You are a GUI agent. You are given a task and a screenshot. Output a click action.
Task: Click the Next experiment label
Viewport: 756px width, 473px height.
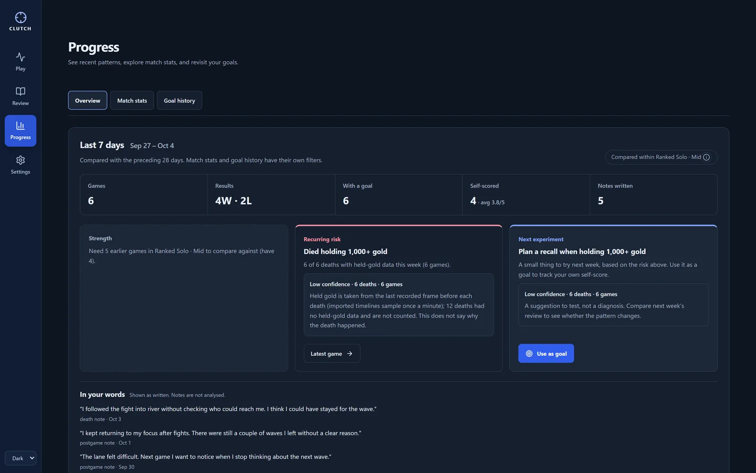tap(541, 239)
